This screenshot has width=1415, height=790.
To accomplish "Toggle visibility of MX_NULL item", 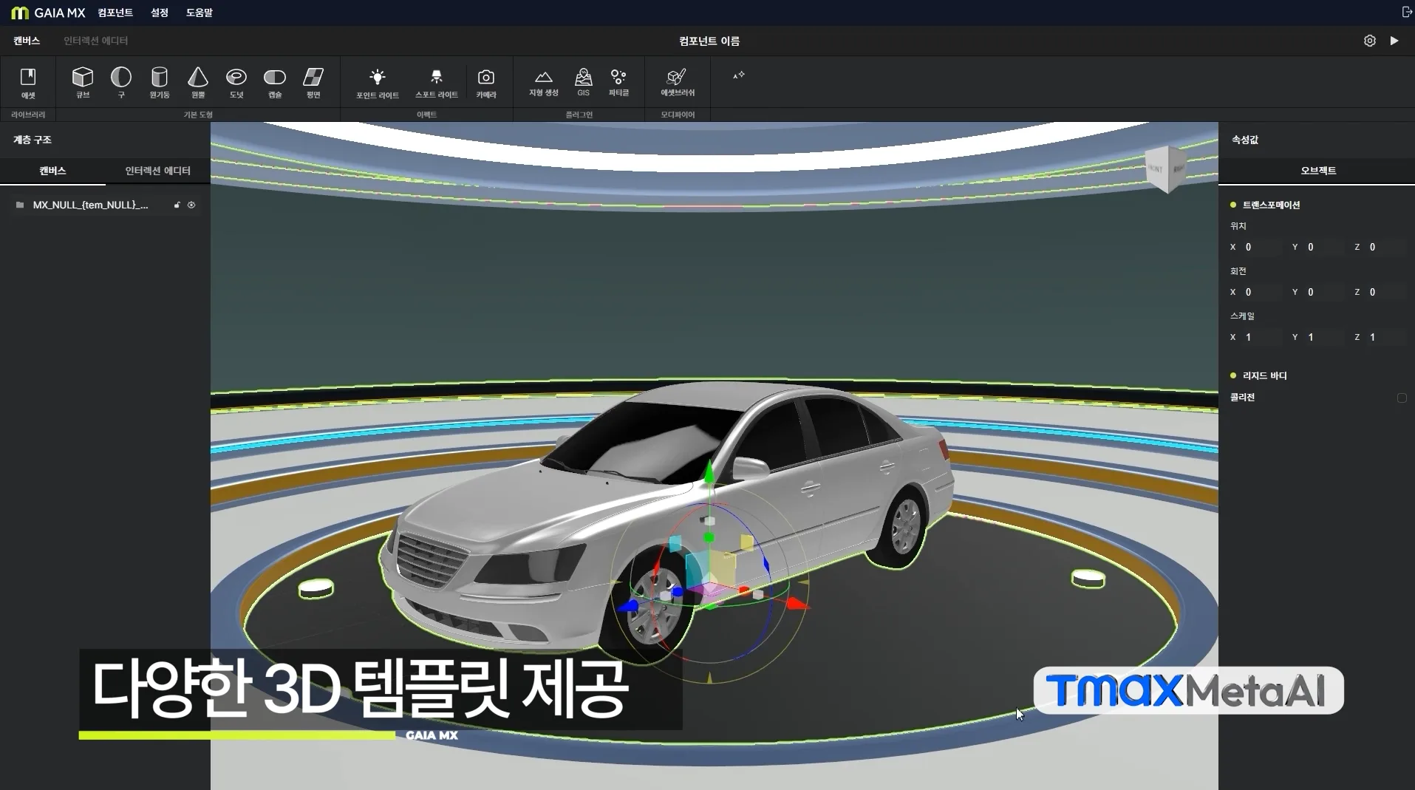I will (191, 205).
